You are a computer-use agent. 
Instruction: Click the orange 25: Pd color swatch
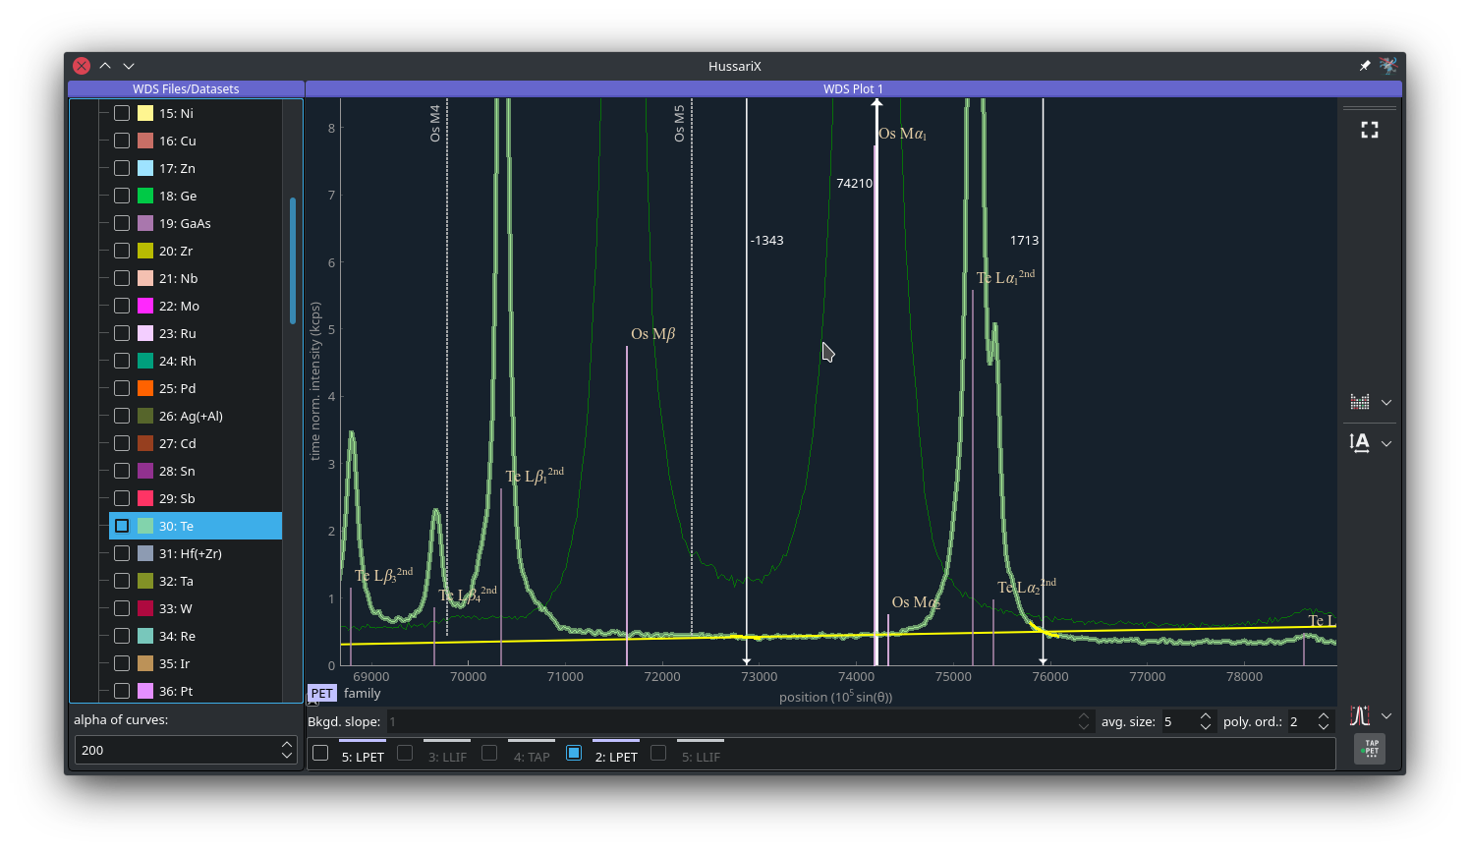pyautogui.click(x=145, y=388)
